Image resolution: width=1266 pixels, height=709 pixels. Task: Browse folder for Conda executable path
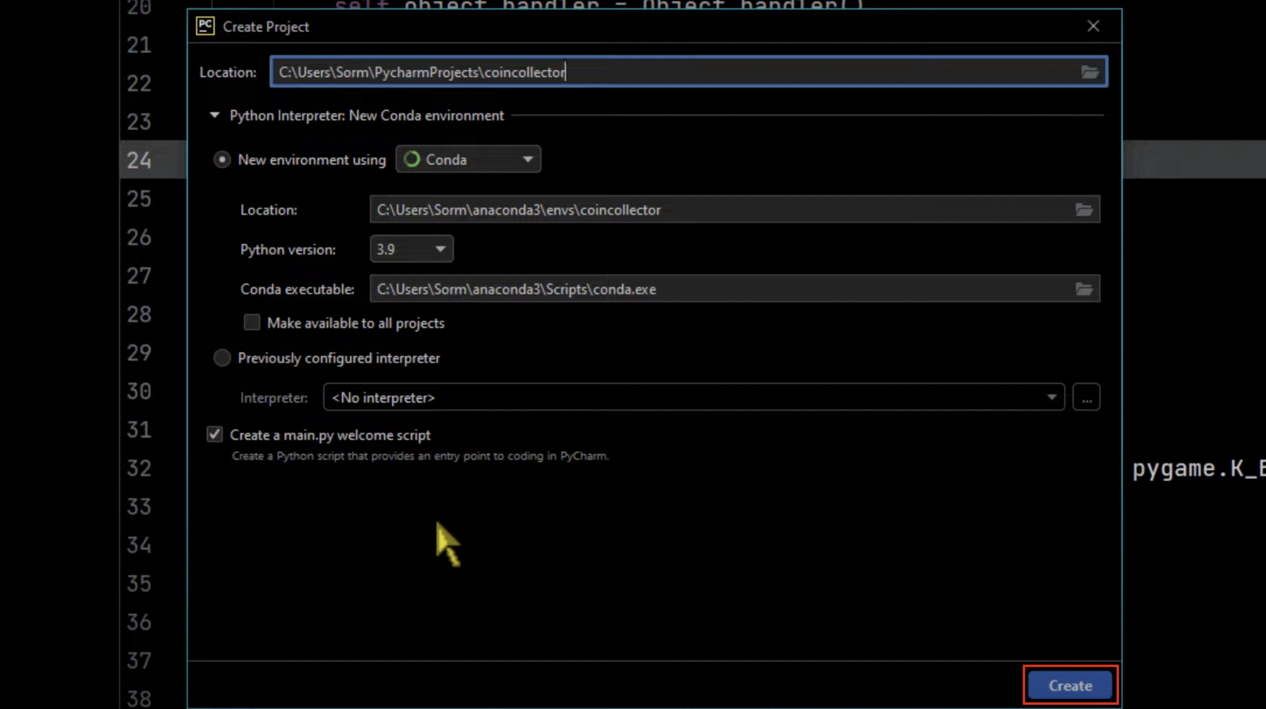[x=1084, y=289]
